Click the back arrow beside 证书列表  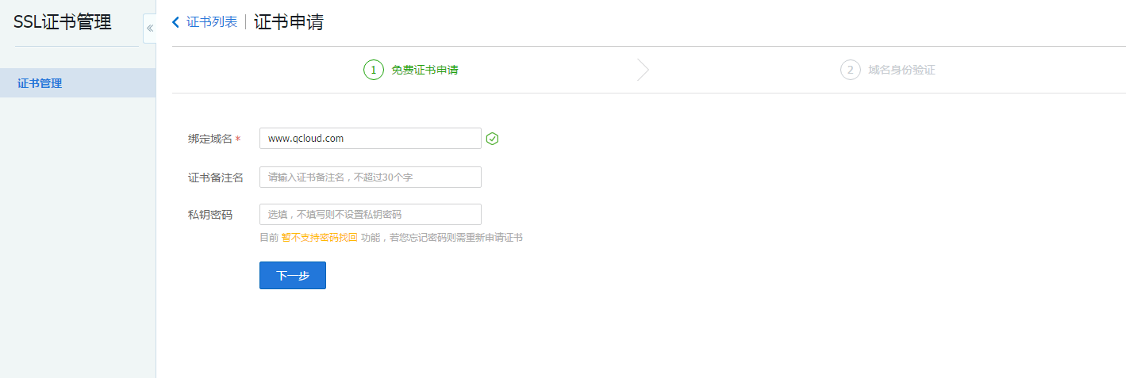pyautogui.click(x=176, y=22)
